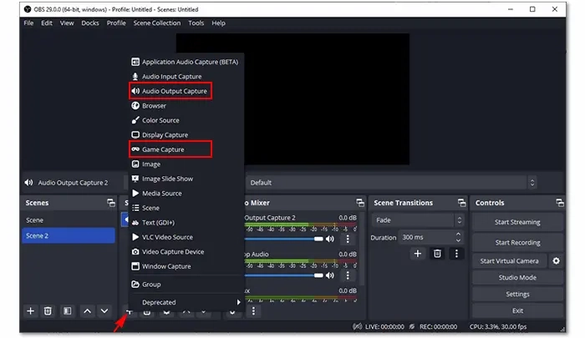Image resolution: width=585 pixels, height=338 pixels.
Task: Mute Desktop Audio speaker icon
Action: pos(330,275)
